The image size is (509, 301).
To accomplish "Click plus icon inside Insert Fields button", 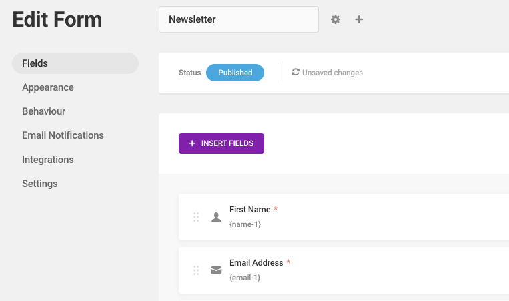I will (x=192, y=143).
